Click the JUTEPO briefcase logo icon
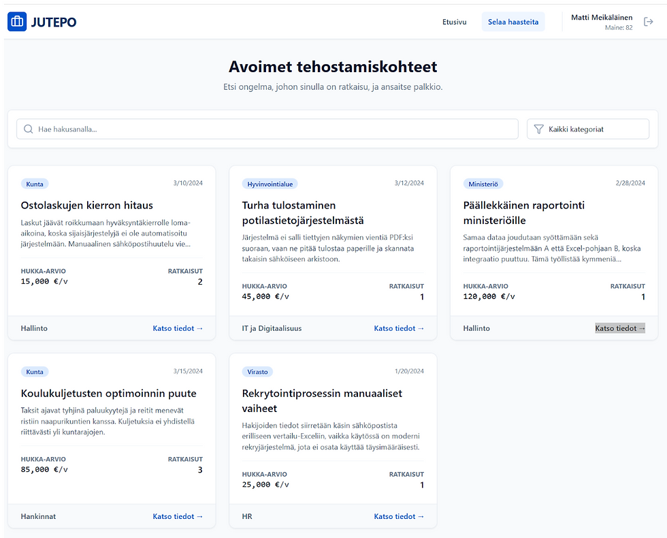Screen dimensions: 667x538 point(17,22)
